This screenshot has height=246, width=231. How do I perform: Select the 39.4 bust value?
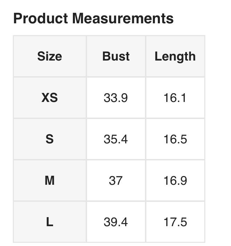pyautogui.click(x=116, y=222)
